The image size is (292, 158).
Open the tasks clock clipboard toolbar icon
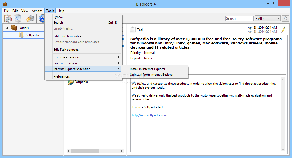pos(8,18)
